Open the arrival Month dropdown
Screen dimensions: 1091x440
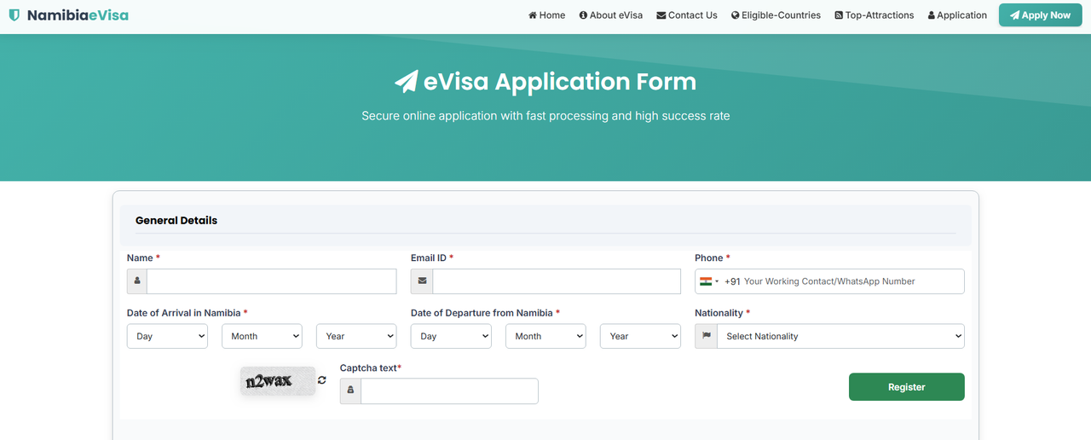click(x=262, y=336)
